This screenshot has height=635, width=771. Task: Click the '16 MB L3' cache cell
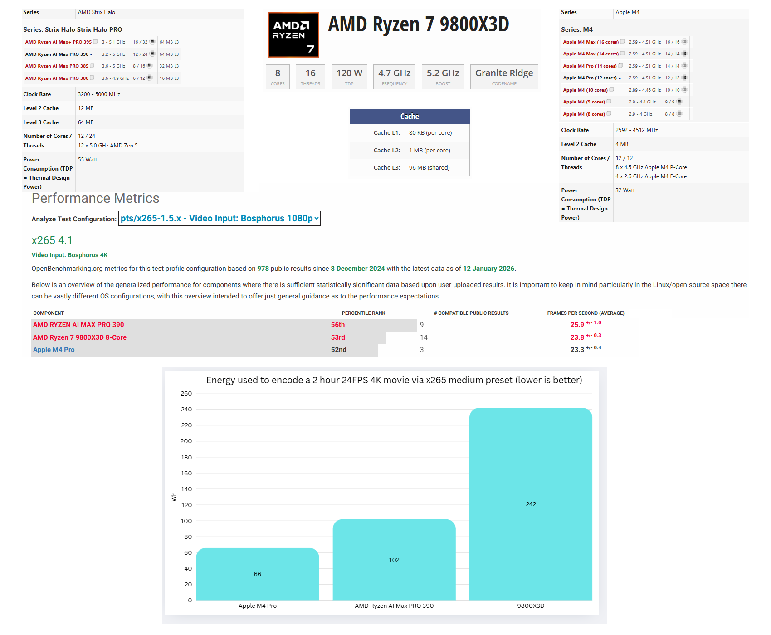[x=169, y=78]
